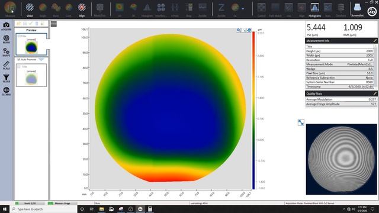
Task: Open the Filter panel in the sidebar
Action: (7, 79)
